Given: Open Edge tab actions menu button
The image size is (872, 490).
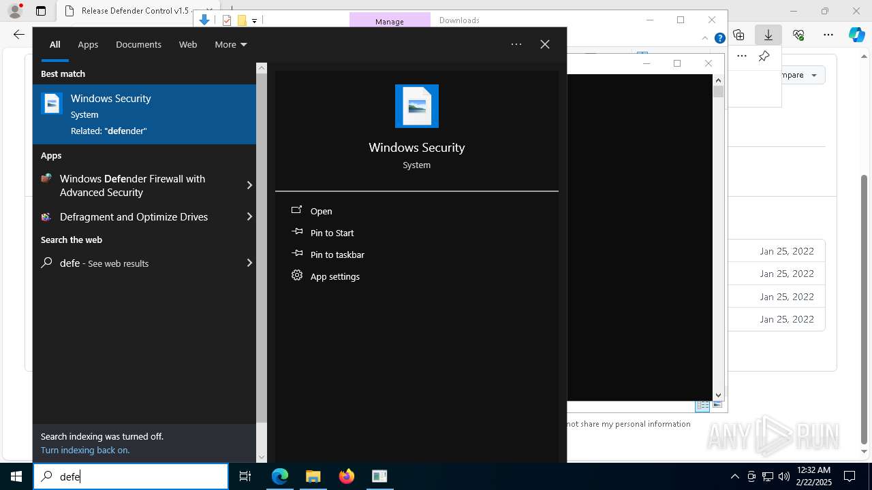Looking at the screenshot, I should (41, 11).
